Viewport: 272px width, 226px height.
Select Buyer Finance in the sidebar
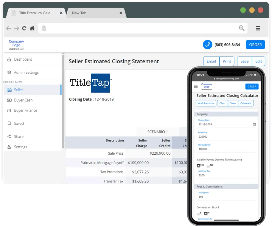tap(32, 110)
